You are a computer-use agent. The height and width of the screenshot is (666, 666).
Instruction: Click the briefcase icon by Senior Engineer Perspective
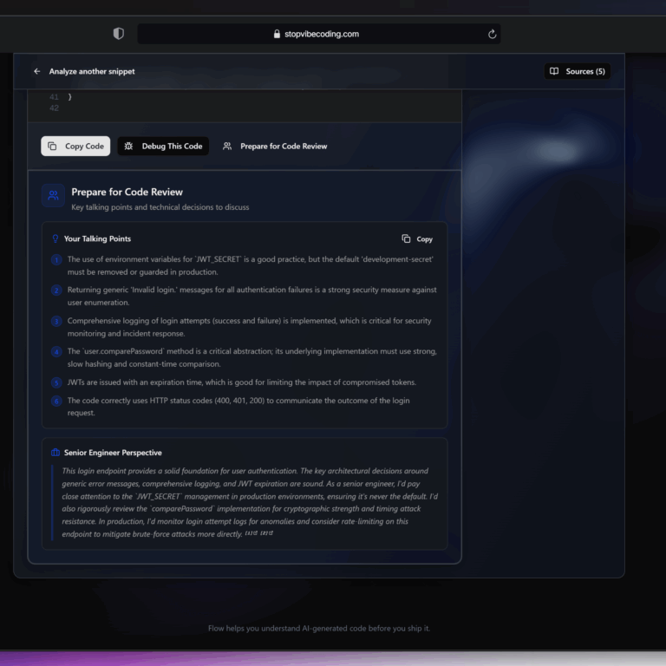click(55, 453)
